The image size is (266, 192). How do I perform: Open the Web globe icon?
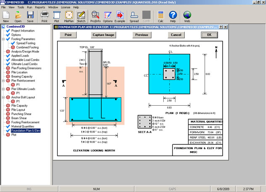(x=187, y=17)
